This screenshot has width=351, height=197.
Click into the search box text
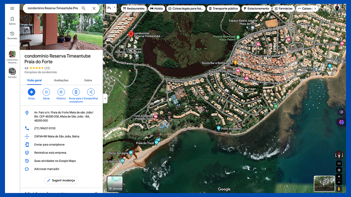[x=53, y=8]
